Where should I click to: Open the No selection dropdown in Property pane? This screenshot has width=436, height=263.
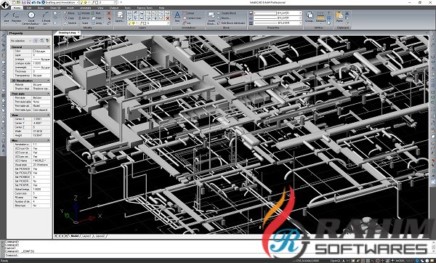[21, 41]
